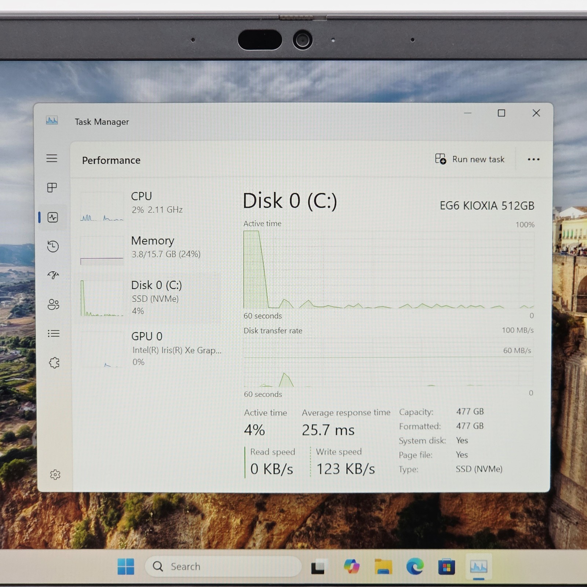Screen dimensions: 587x587
Task: Open the Startup apps page icon
Action: click(53, 275)
